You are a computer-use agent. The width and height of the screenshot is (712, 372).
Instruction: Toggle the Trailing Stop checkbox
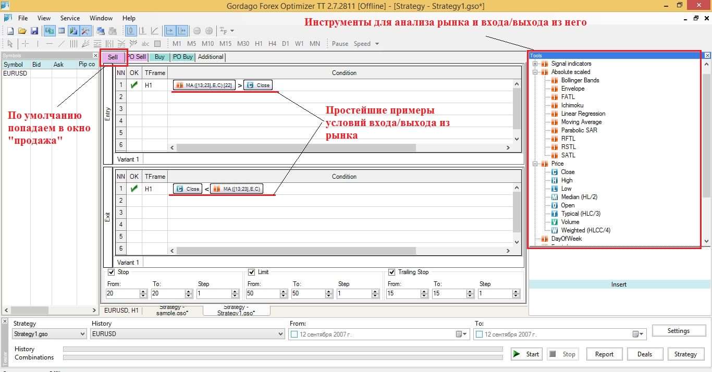(392, 272)
